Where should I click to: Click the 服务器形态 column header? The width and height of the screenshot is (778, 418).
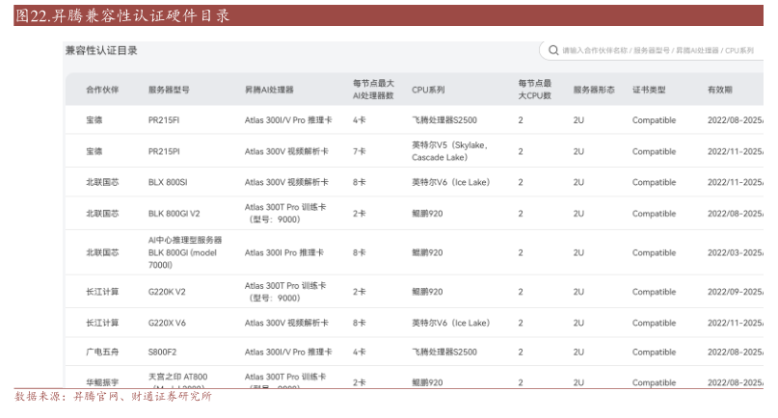(594, 90)
